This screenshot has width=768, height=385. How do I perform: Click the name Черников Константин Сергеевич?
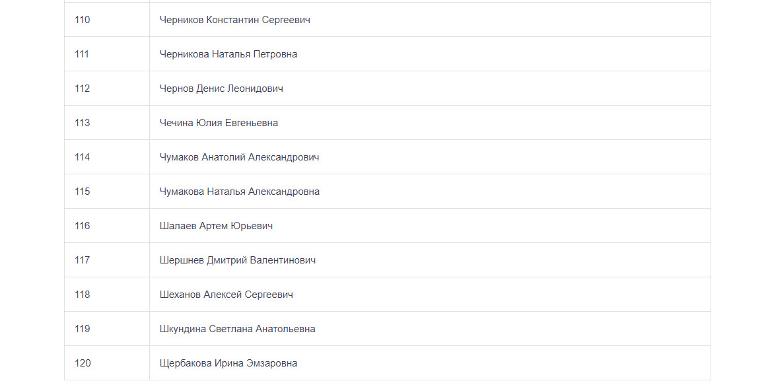pyautogui.click(x=234, y=20)
